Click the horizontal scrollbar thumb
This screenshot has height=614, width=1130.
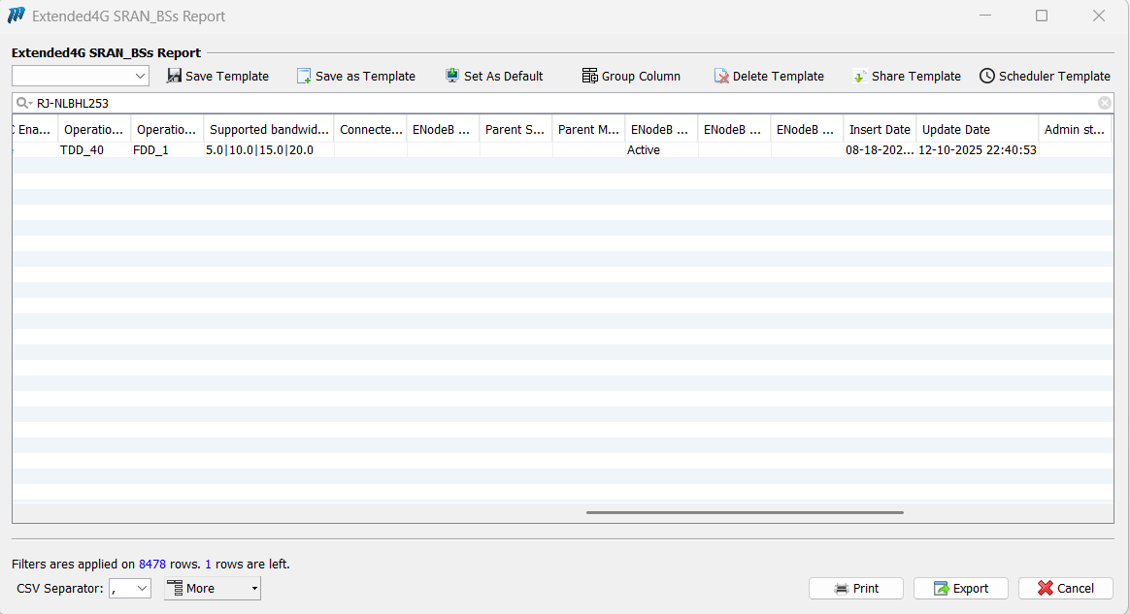745,512
